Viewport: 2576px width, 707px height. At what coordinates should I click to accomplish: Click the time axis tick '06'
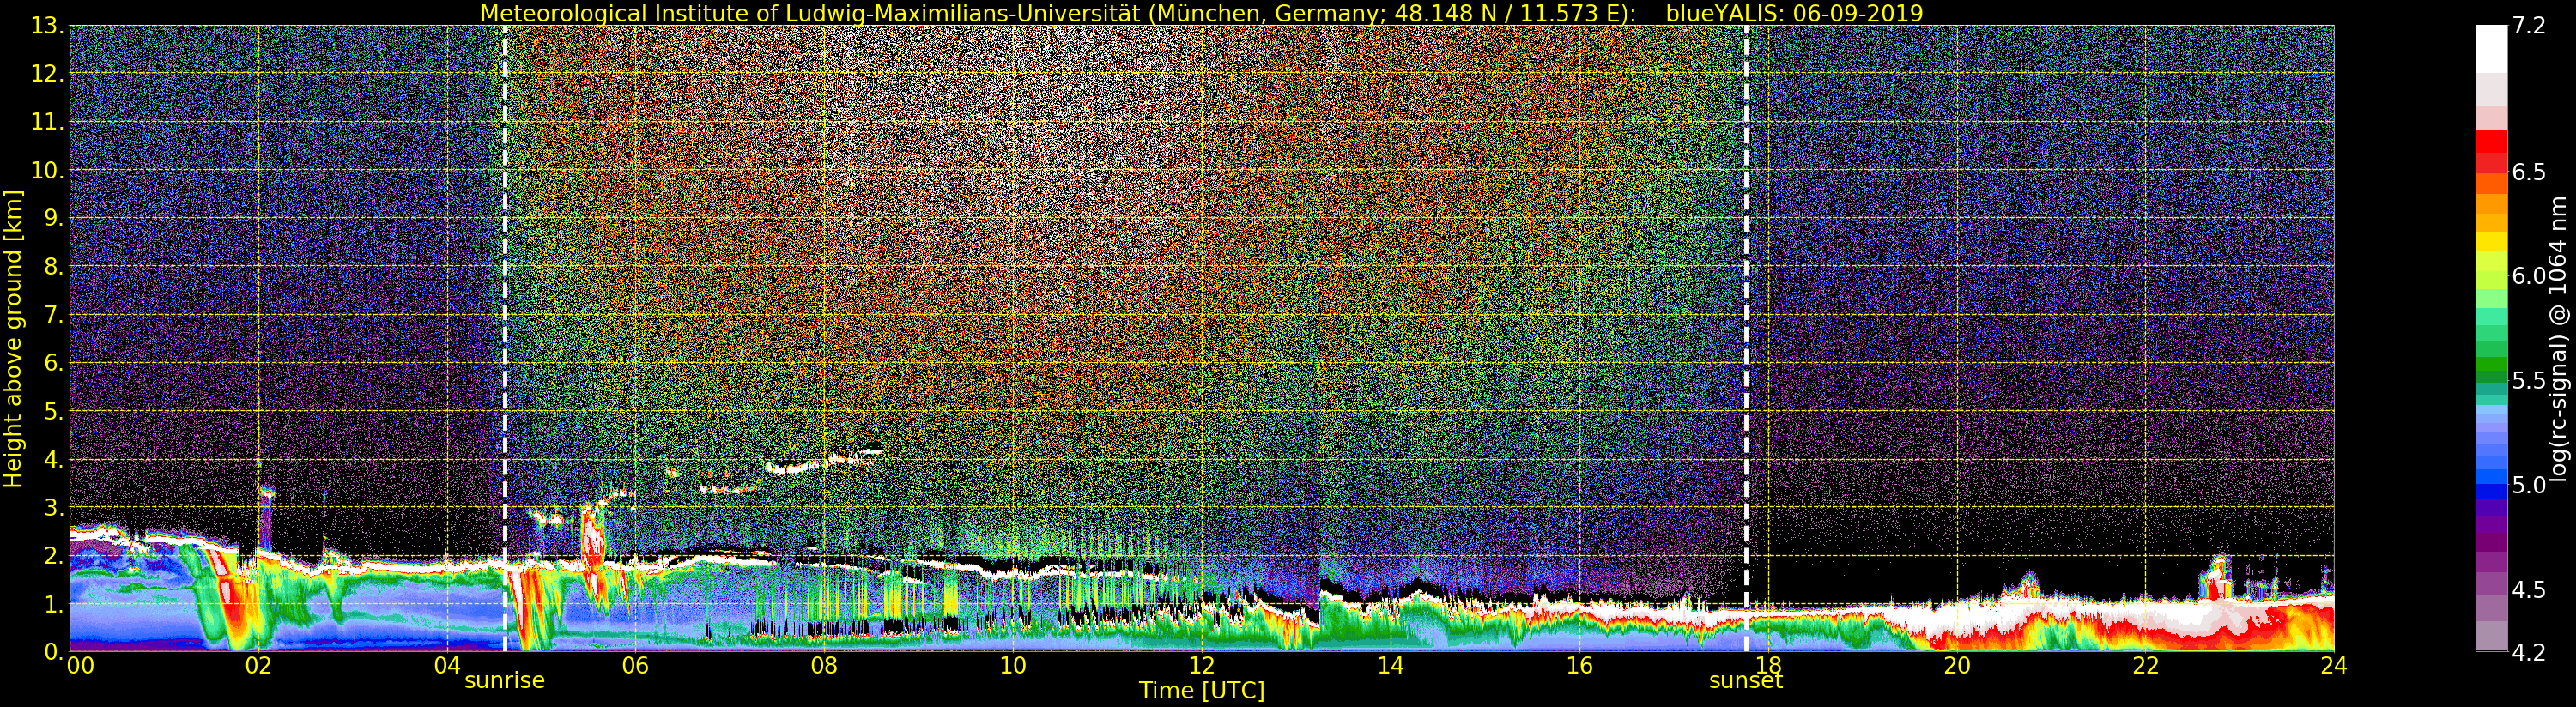(x=635, y=666)
